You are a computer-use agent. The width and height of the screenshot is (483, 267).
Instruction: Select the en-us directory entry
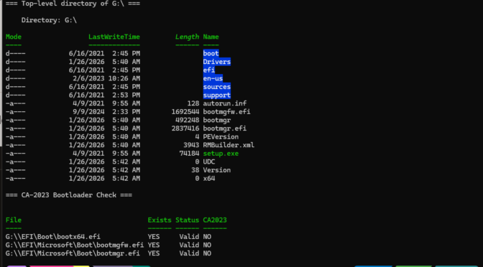[213, 78]
